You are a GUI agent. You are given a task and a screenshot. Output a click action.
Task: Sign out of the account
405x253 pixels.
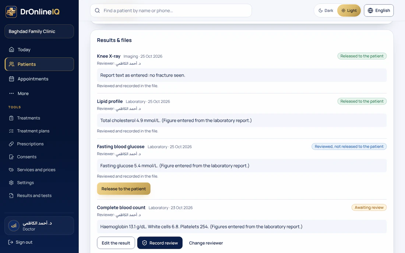(20, 242)
